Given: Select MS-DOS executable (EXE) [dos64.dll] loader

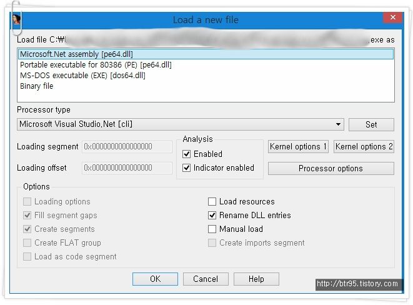Looking at the screenshot, I should click(x=206, y=76).
